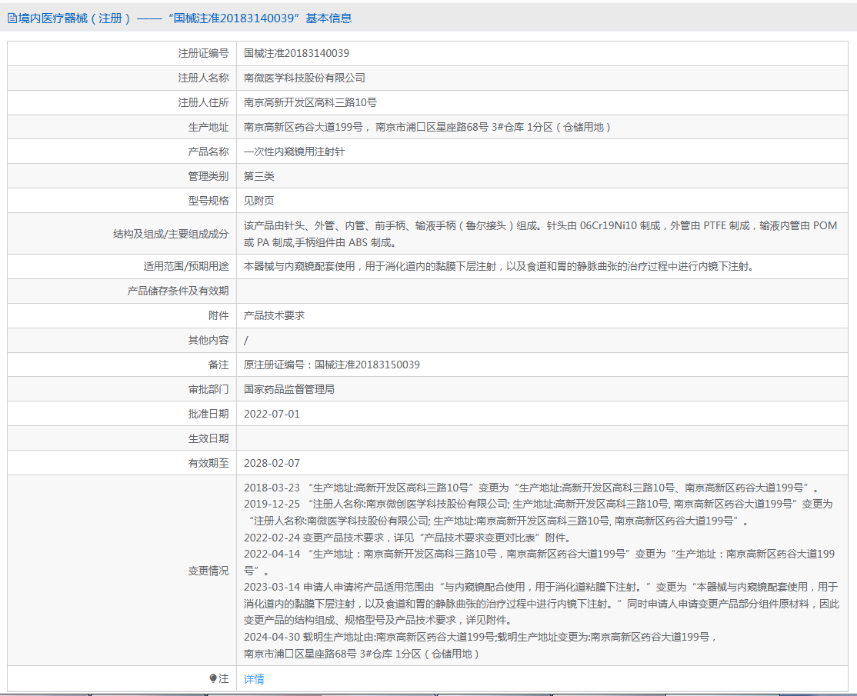Viewport: 857px width, 696px height.
Task: Select attachment value 产品技术要求
Action: point(275,316)
